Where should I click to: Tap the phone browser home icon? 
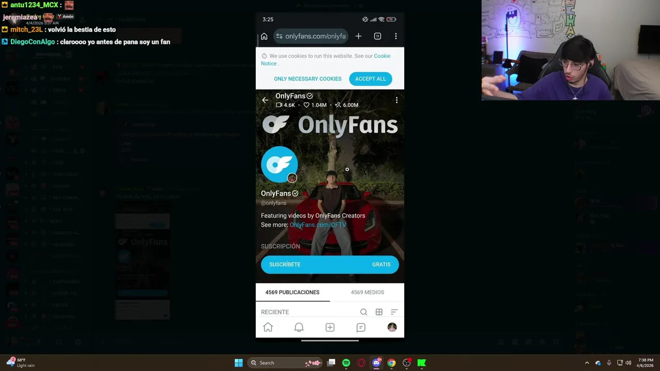(x=264, y=36)
